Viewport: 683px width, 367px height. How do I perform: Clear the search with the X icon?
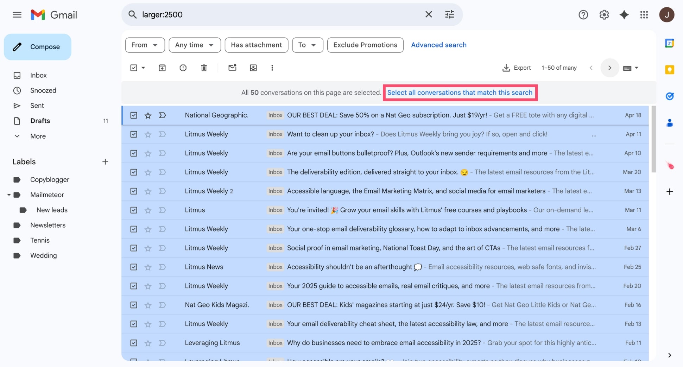coord(428,14)
